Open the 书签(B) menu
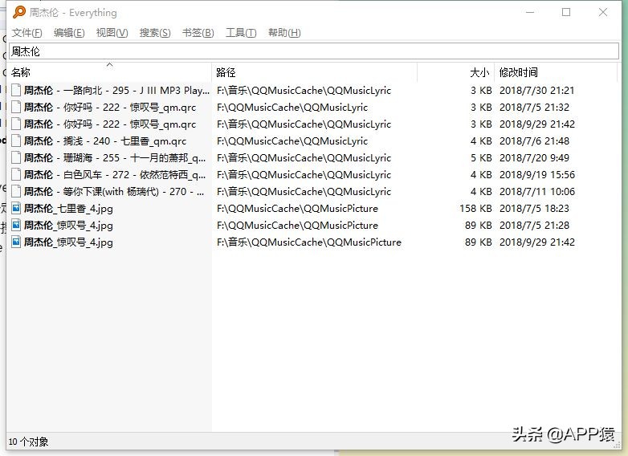This screenshot has width=628, height=456. 198,33
